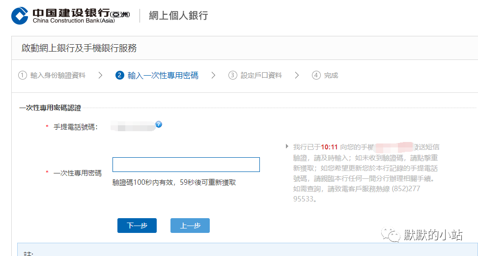The image size is (478, 256).
Task: Select step 2 輸入一次性專用密碼
Action: point(157,75)
